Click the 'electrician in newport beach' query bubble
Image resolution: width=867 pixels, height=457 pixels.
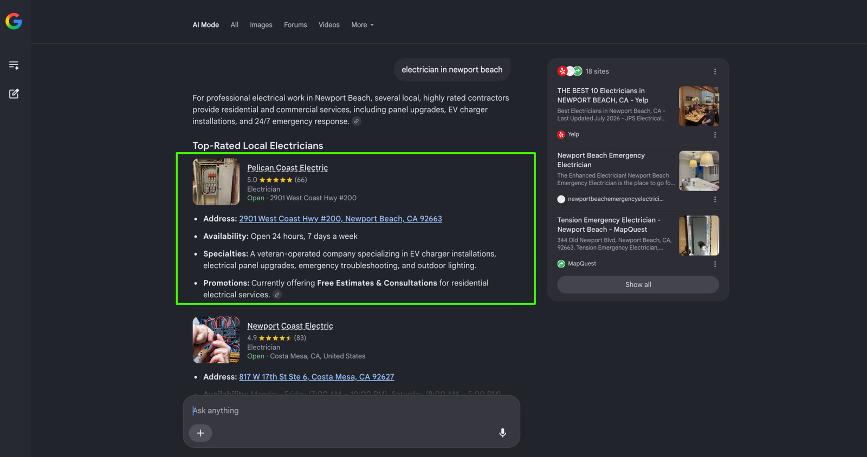tap(452, 70)
